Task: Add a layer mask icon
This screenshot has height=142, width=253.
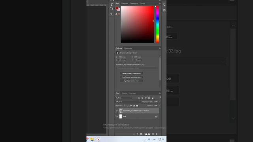Action: [x=142, y=134]
